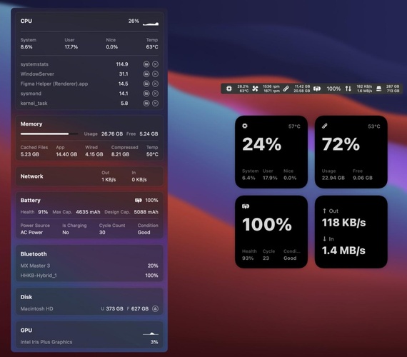Click the chip icon on the 24% widget
Image resolution: width=407 pixels, height=357 pixels.
click(245, 126)
